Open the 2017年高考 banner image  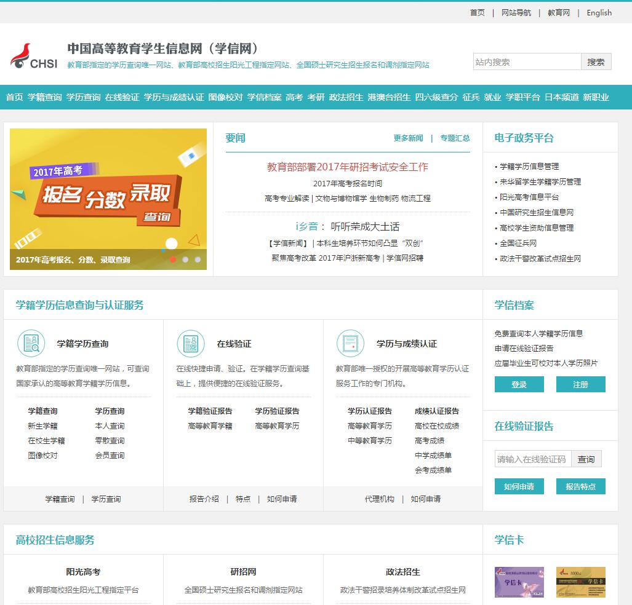pos(108,199)
